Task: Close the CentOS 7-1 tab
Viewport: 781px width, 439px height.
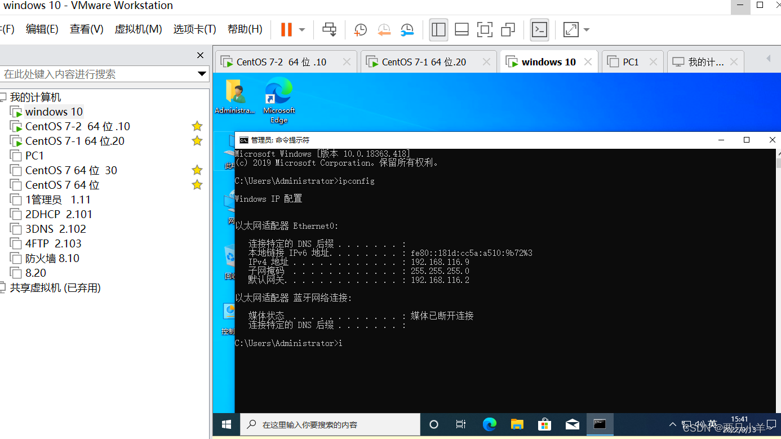Action: coord(486,62)
